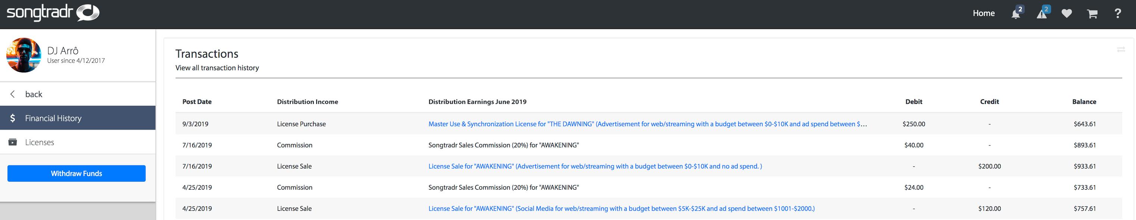Click "View all transaction history" subtitle
This screenshot has height=220, width=1136.
point(217,68)
